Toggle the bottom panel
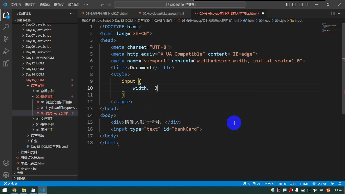This screenshot has height=194, width=345. (294, 5)
